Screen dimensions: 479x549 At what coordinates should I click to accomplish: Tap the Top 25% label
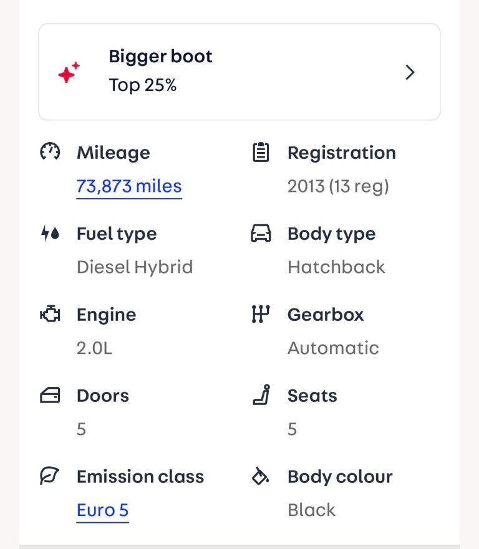pos(143,85)
